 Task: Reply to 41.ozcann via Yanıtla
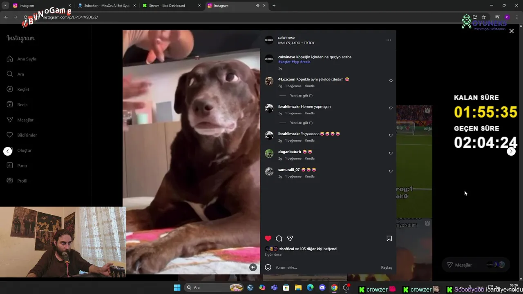click(310, 86)
